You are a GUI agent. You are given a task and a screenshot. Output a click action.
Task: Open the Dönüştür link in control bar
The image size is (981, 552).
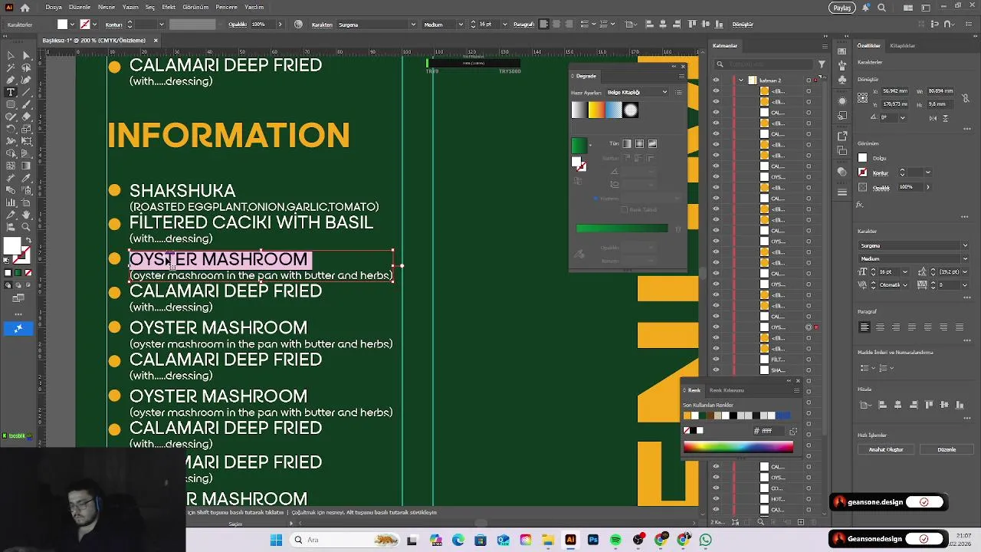tap(743, 25)
